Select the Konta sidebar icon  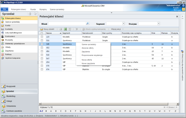coord(2,25)
